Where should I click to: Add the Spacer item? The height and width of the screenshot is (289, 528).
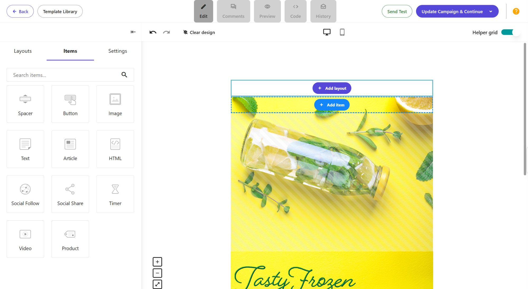pos(25,104)
